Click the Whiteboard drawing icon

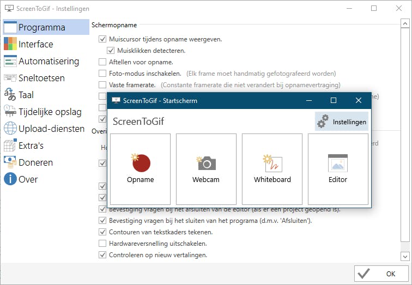pos(272,163)
